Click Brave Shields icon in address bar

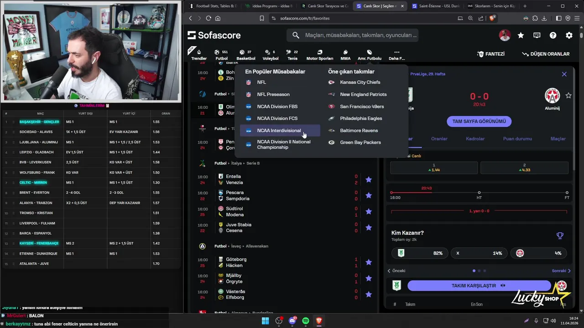[x=493, y=18]
